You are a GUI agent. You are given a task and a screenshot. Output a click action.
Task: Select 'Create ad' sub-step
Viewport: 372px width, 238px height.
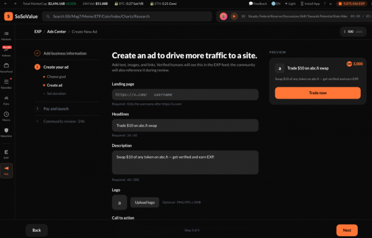[55, 85]
